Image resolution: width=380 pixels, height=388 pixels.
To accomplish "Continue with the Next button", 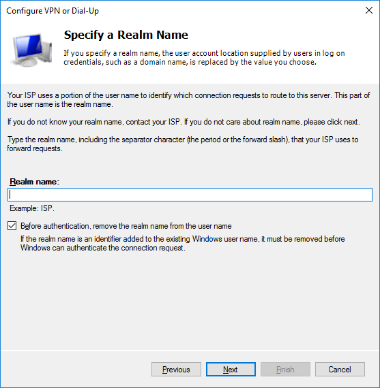I will pos(231,370).
